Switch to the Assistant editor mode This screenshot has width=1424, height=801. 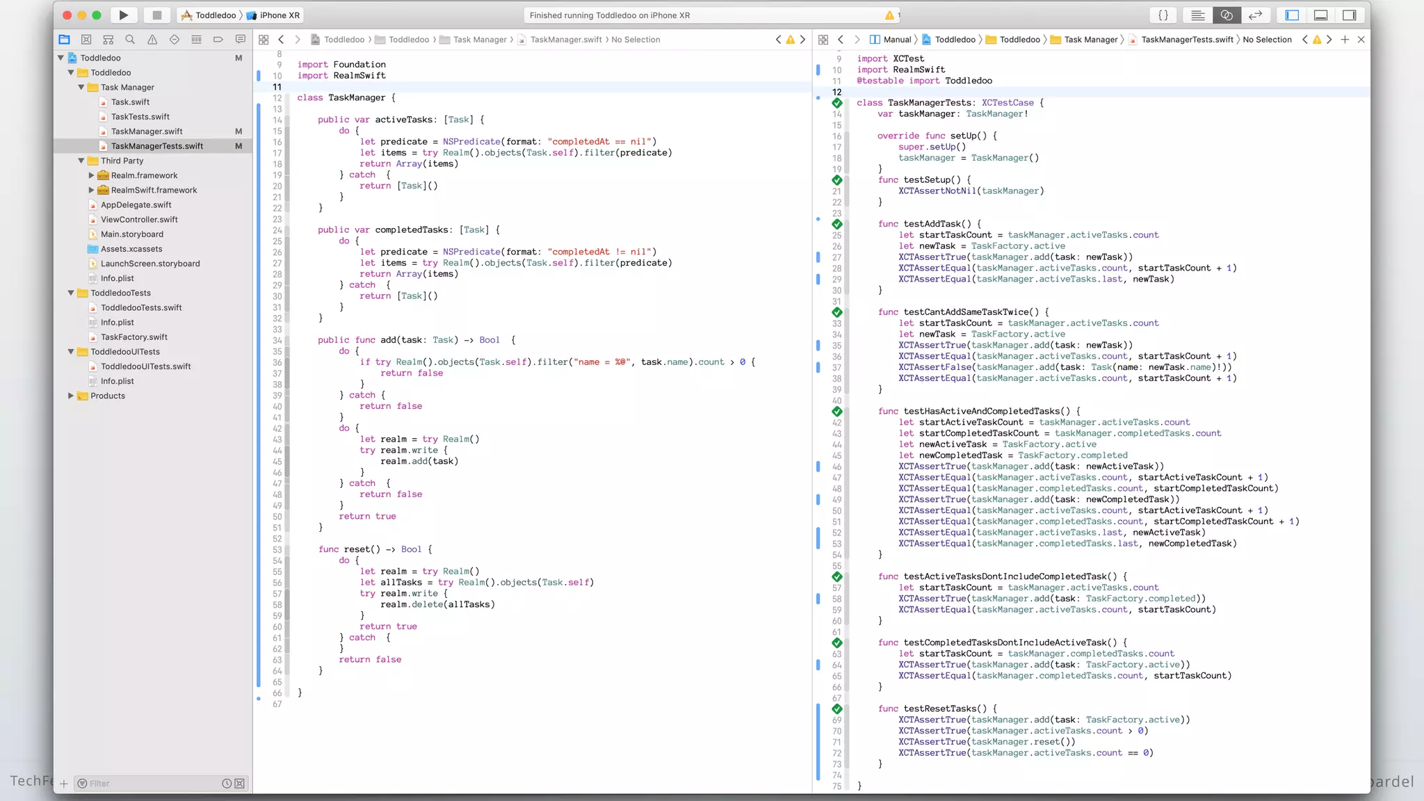click(1227, 15)
